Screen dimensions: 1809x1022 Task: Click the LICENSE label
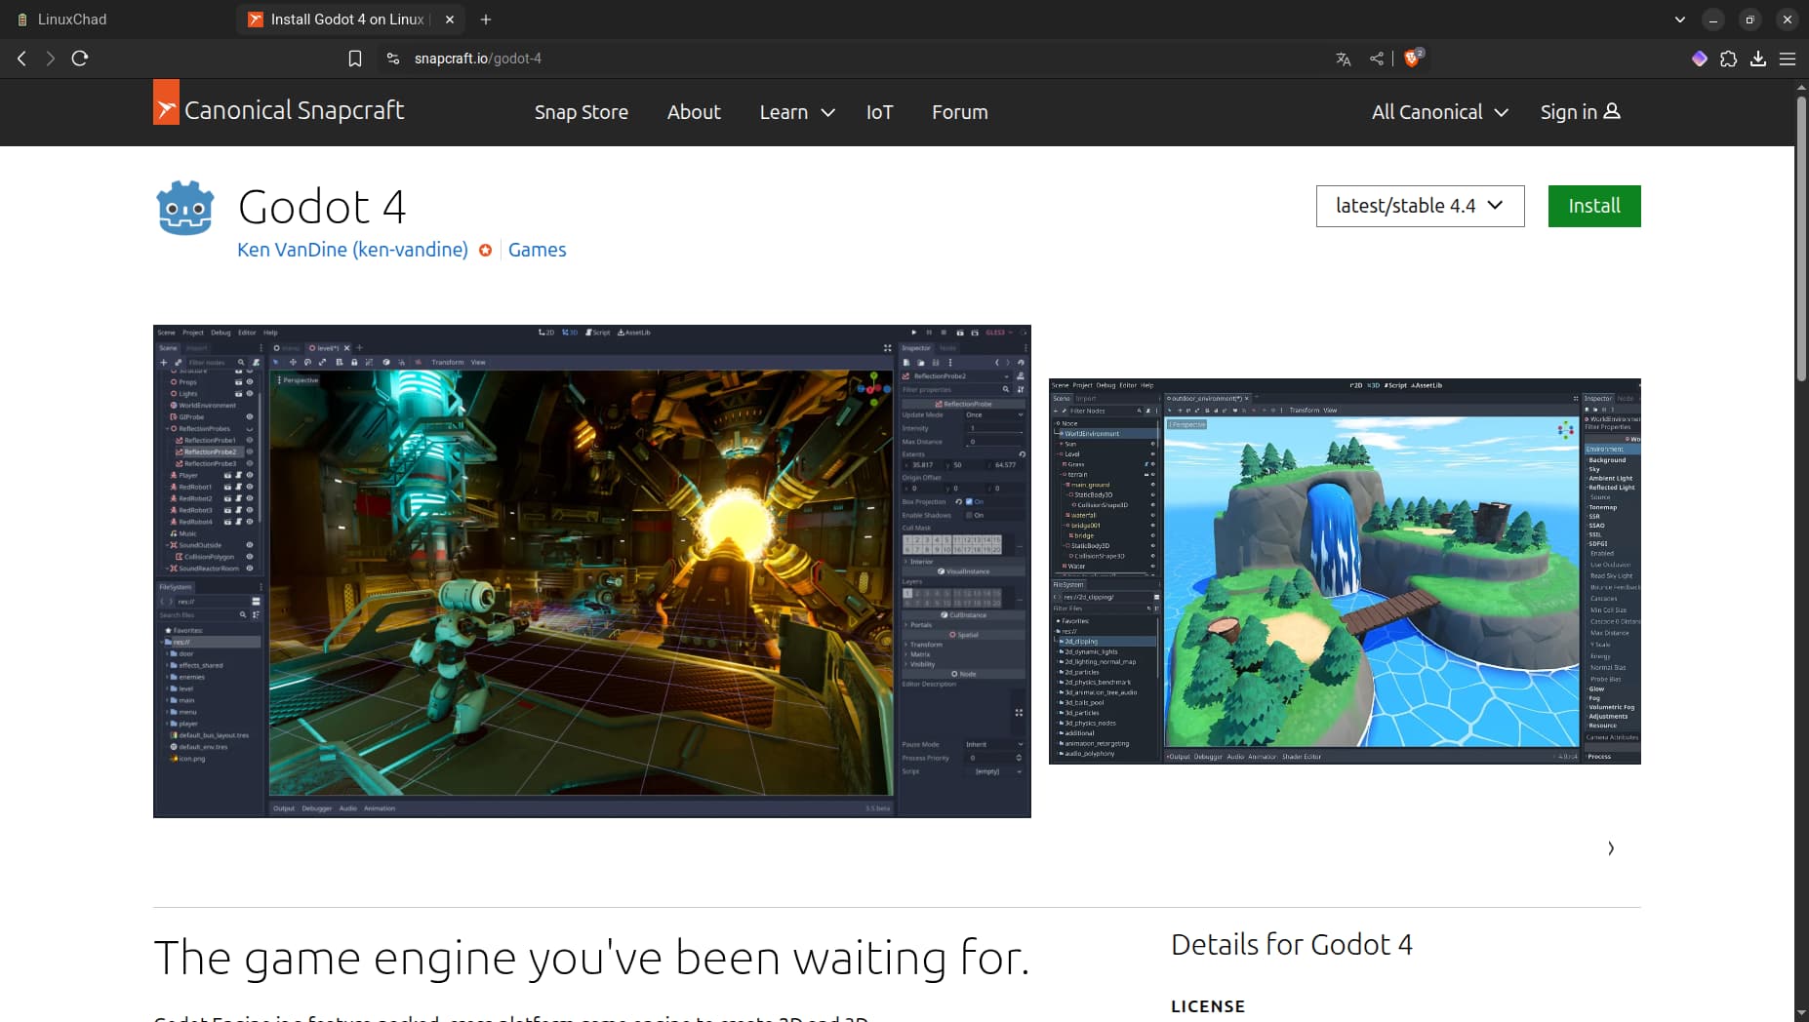click(1208, 1006)
